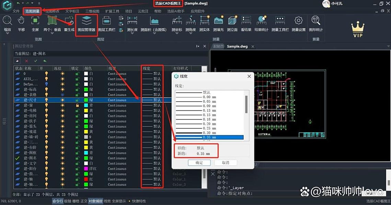Open dropdown arrow beside the undo icon
Viewport: 391px width, 205px height.
[22, 3]
